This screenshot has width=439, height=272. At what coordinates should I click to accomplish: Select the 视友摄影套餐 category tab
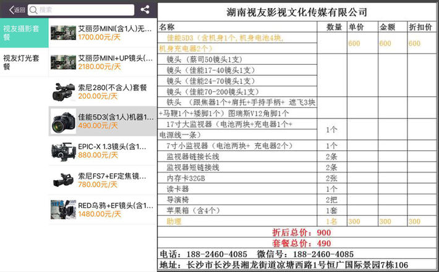coord(23,33)
